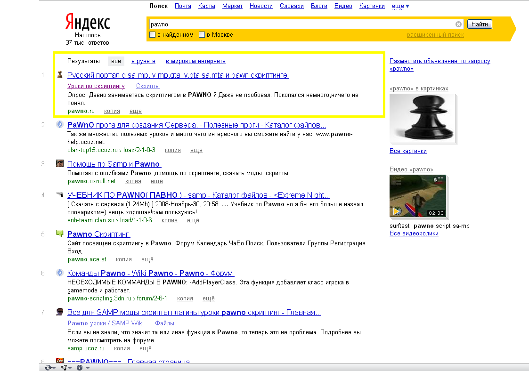Click the share nodes icon in the bottom bar
The height and width of the screenshot is (371, 529).
tap(64, 367)
